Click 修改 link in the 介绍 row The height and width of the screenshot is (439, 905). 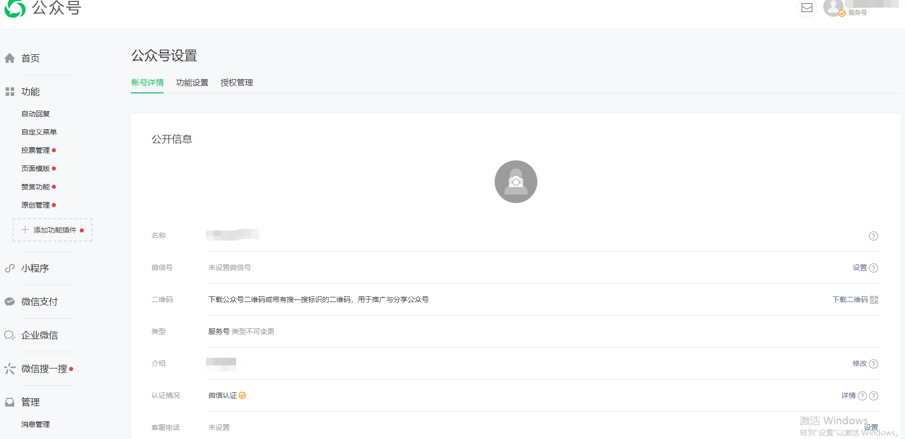[860, 363]
